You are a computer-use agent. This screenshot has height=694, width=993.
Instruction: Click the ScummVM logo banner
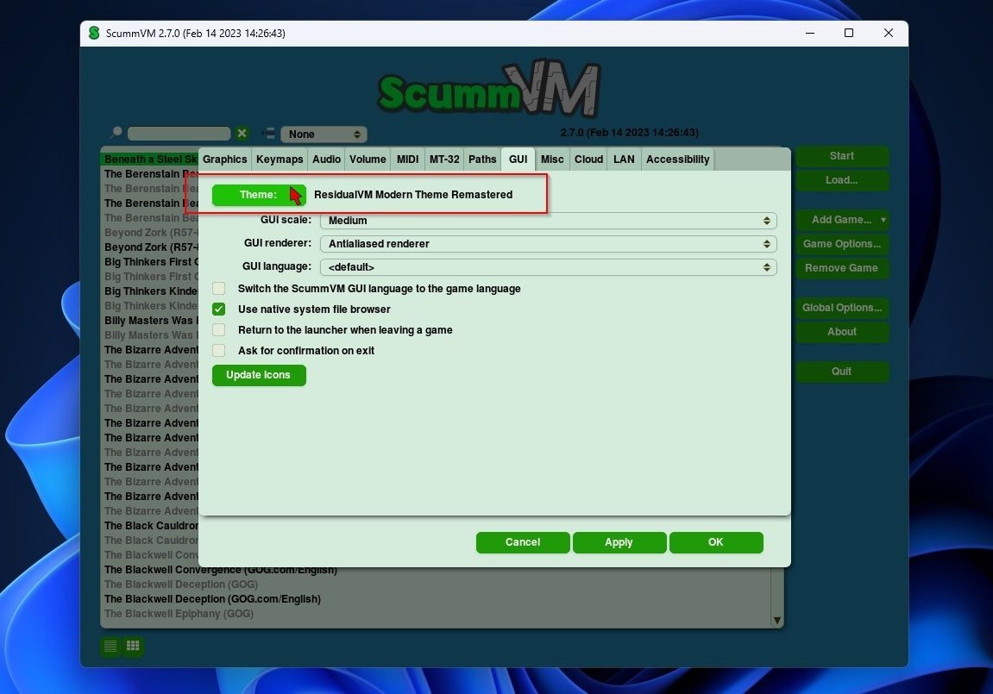489,90
